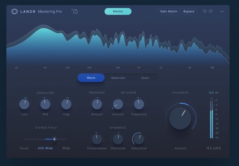Screen dimensions: 239x166
Task: Click the large Loudness Amount knob
Action: point(180,118)
